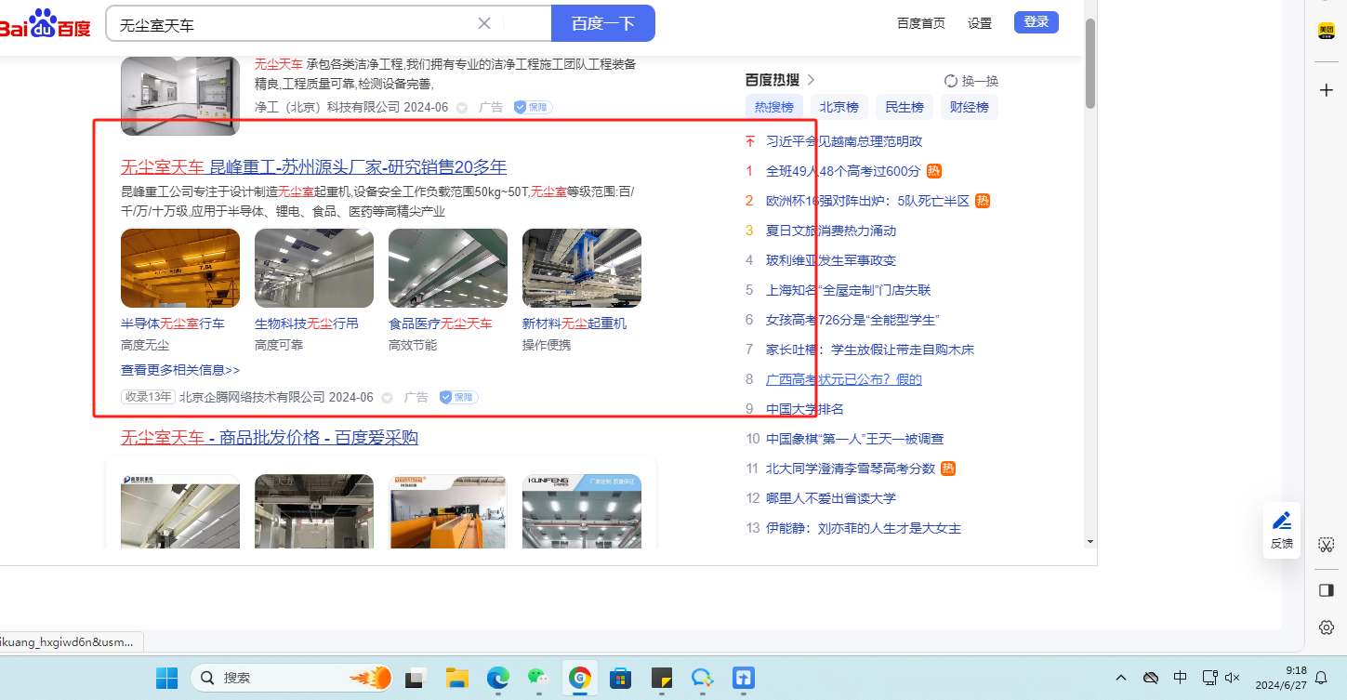Screen dimensions: 1347x700
Task: Expand the arrow beside 北京企腾网络技术有限公司 2024-06
Action: click(388, 398)
